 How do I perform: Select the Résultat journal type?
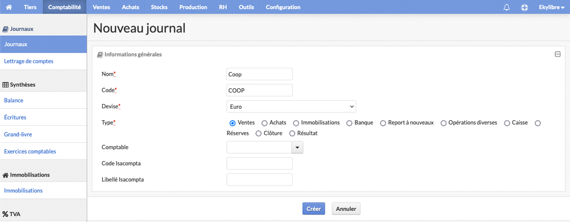(292, 134)
